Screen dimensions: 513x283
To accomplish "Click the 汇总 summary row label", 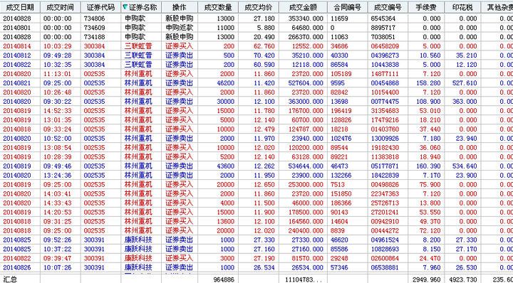I will point(10,279).
